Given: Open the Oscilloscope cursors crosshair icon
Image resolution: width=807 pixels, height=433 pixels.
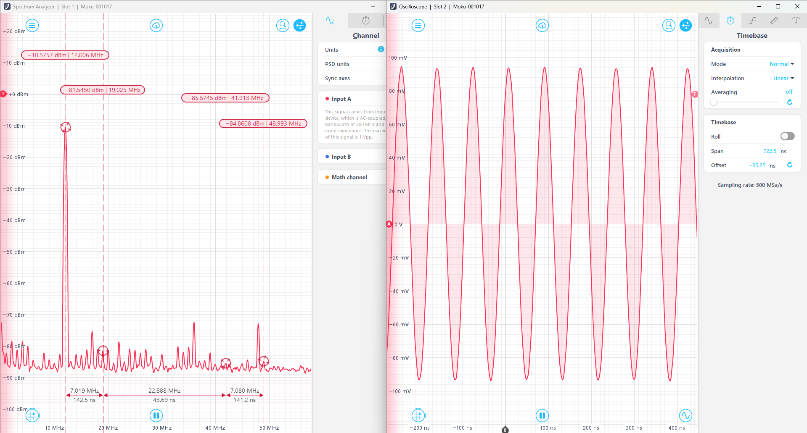Looking at the screenshot, I should (x=418, y=416).
